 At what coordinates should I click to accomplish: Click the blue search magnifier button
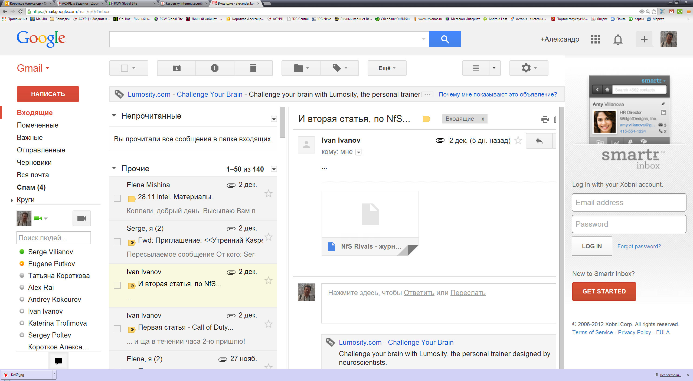[x=445, y=39]
